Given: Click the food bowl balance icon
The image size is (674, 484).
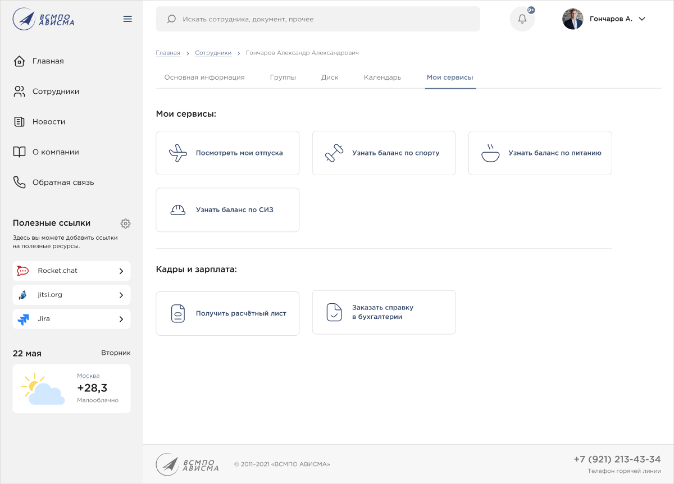Looking at the screenshot, I should point(490,153).
